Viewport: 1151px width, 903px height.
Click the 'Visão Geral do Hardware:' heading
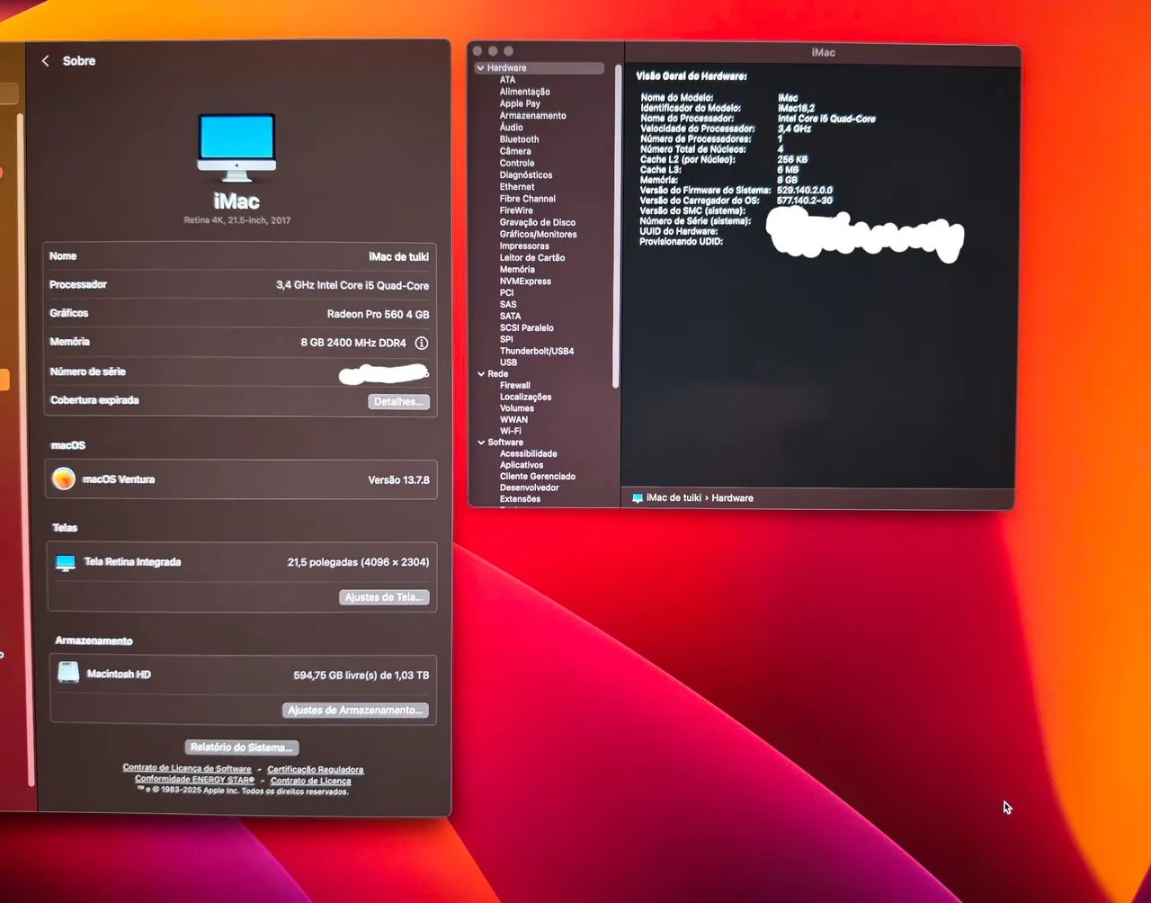tap(691, 77)
